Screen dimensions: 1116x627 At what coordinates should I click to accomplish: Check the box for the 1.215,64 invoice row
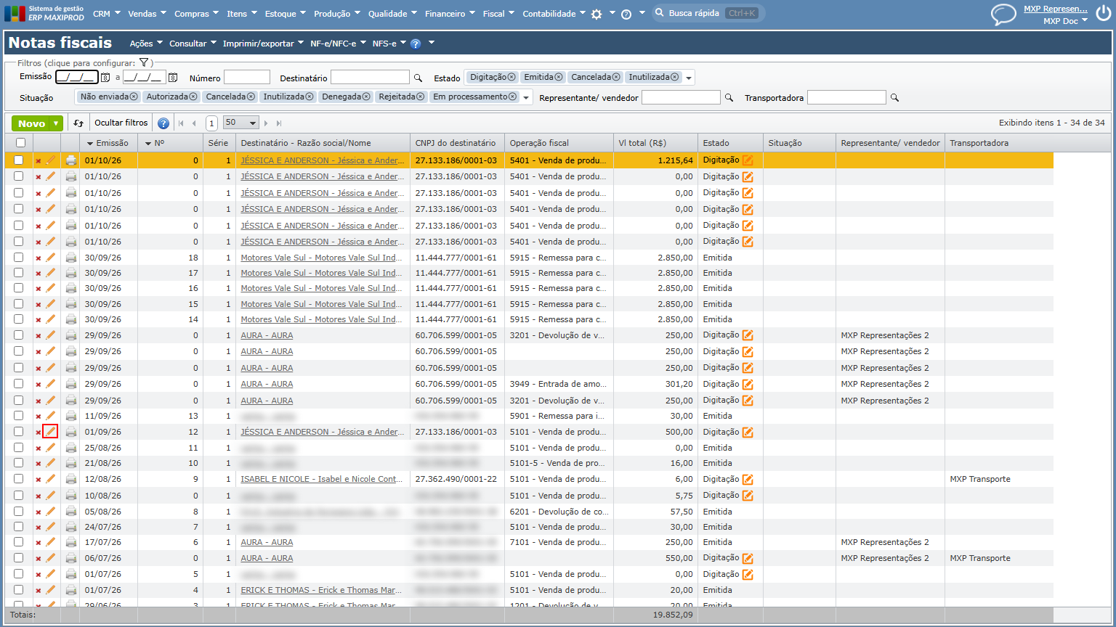(x=19, y=160)
